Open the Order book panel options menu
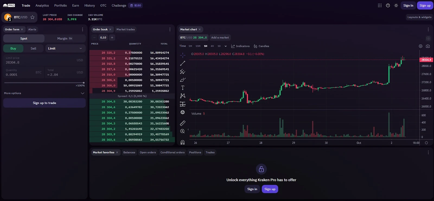The image size is (434, 201). (170, 29)
